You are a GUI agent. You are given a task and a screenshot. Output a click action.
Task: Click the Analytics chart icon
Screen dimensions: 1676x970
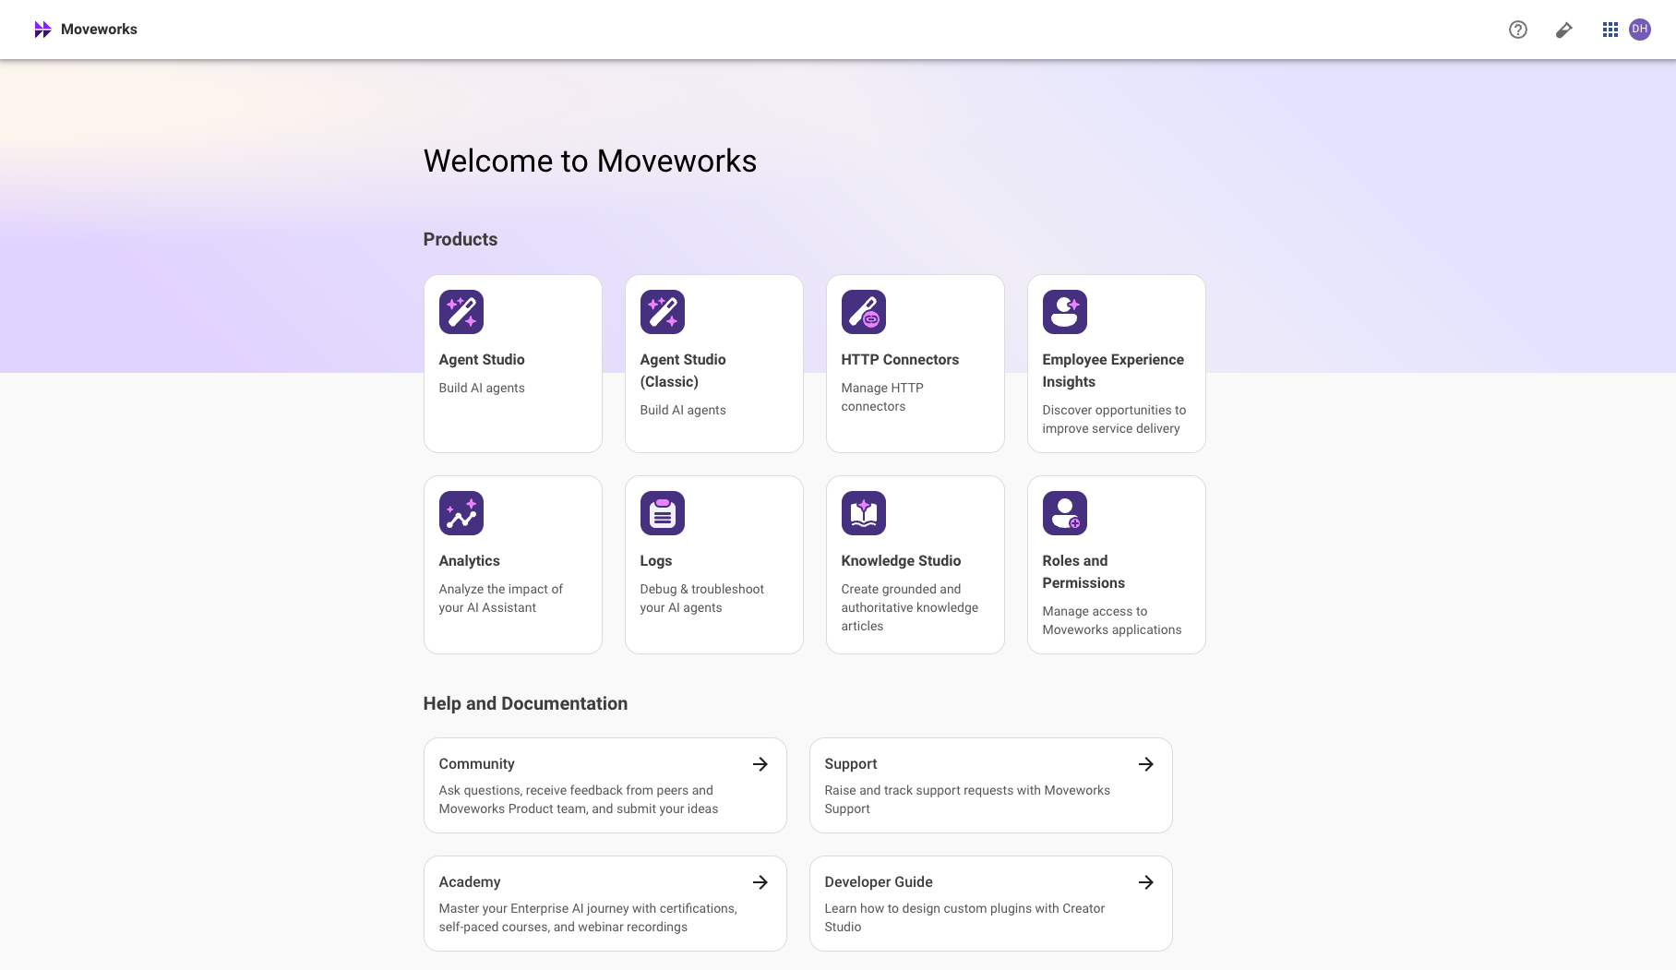click(x=461, y=513)
